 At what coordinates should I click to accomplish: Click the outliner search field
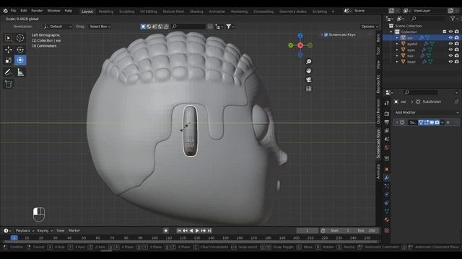427,19
